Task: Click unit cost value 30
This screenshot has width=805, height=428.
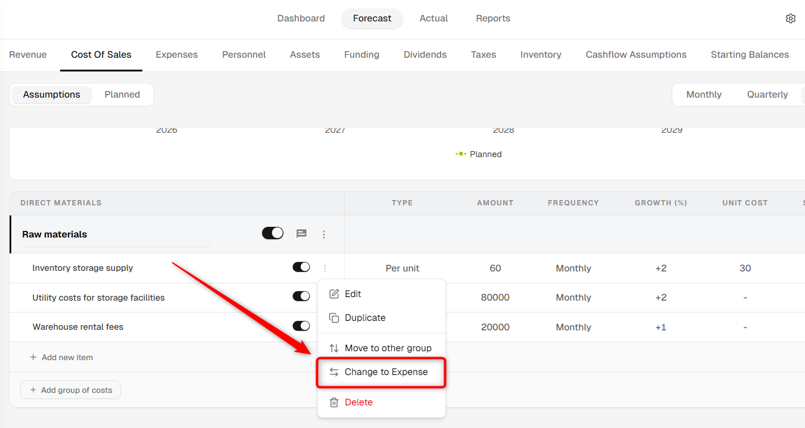Action: [745, 268]
